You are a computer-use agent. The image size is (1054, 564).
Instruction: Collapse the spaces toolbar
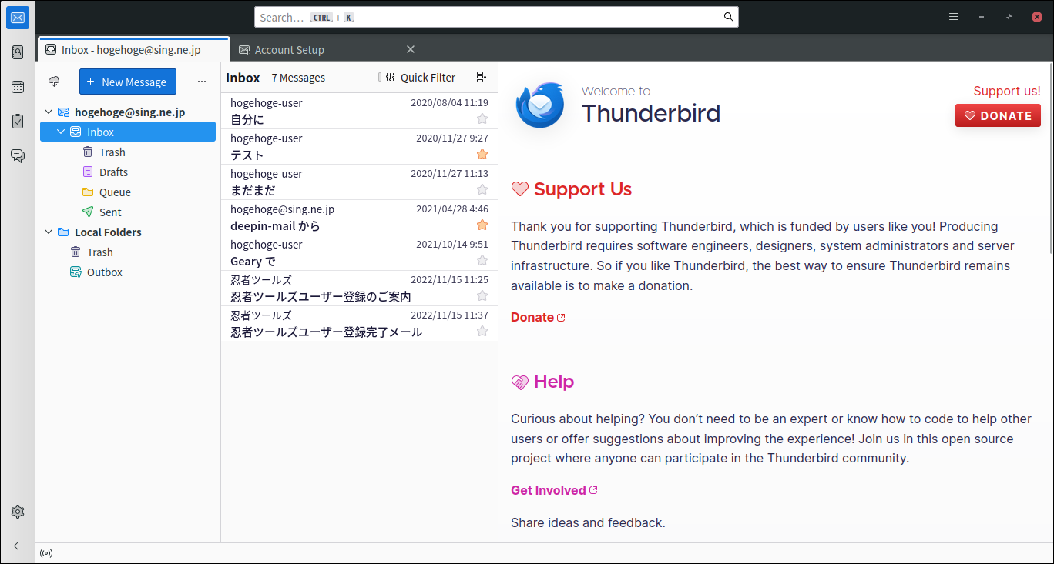[x=18, y=546]
